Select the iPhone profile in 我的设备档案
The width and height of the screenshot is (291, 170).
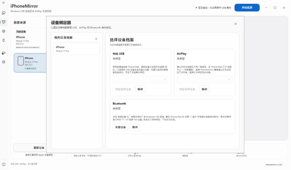tap(77, 49)
